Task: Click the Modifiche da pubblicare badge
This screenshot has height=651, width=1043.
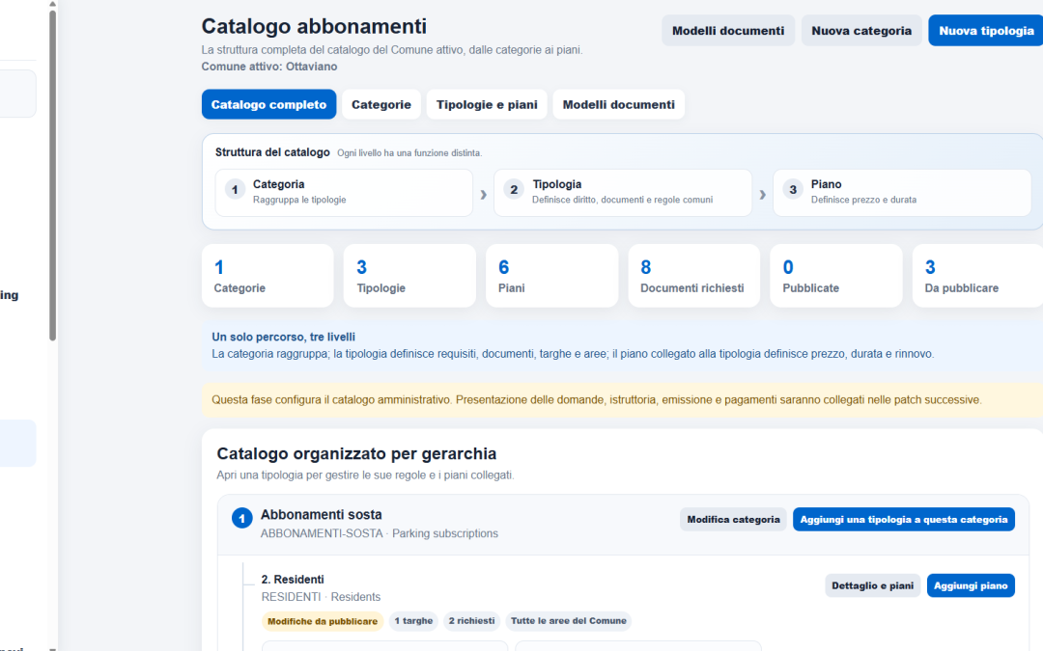Action: pyautogui.click(x=323, y=621)
